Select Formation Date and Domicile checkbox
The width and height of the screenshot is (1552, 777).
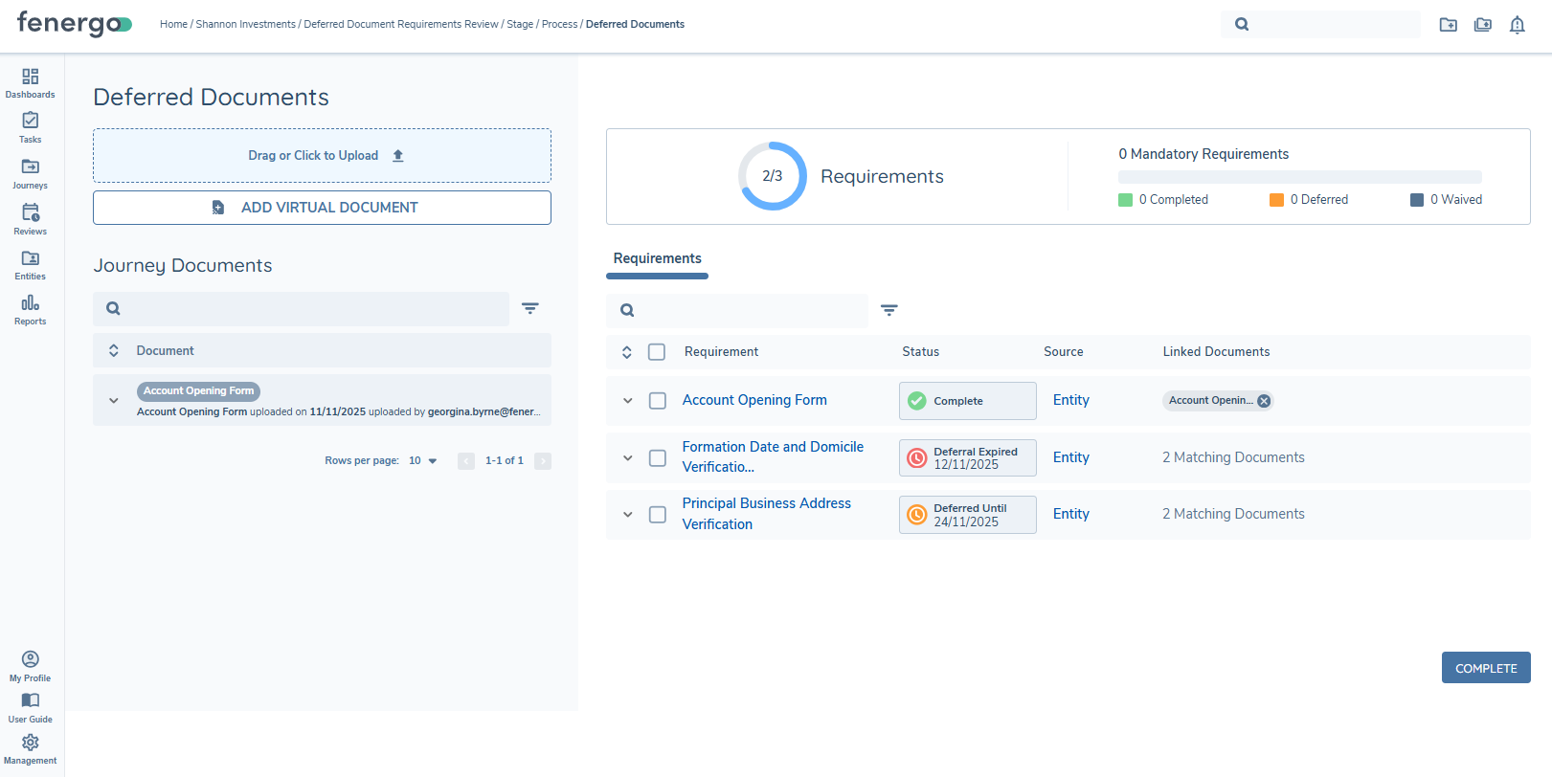coord(658,458)
